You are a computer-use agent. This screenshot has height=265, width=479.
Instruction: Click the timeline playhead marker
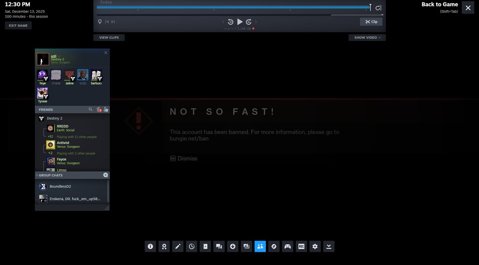pos(370,7)
